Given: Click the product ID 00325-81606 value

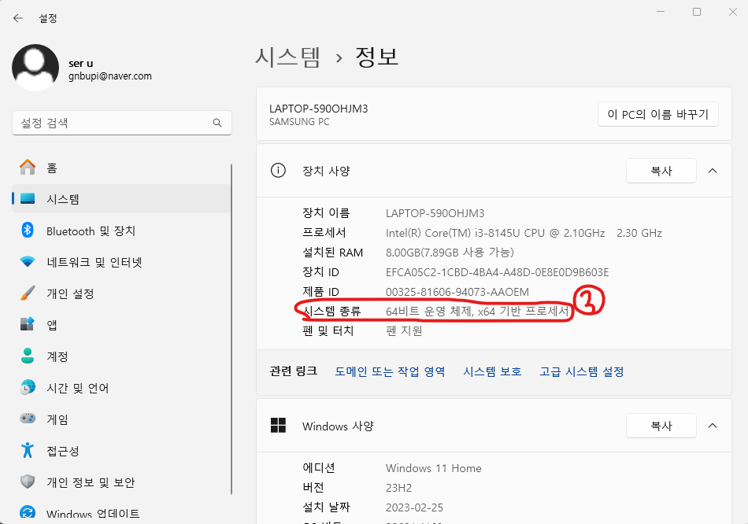Looking at the screenshot, I should pos(457,292).
